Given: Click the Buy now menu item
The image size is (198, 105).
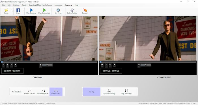Looking at the screenshot, I should pos(68,5).
